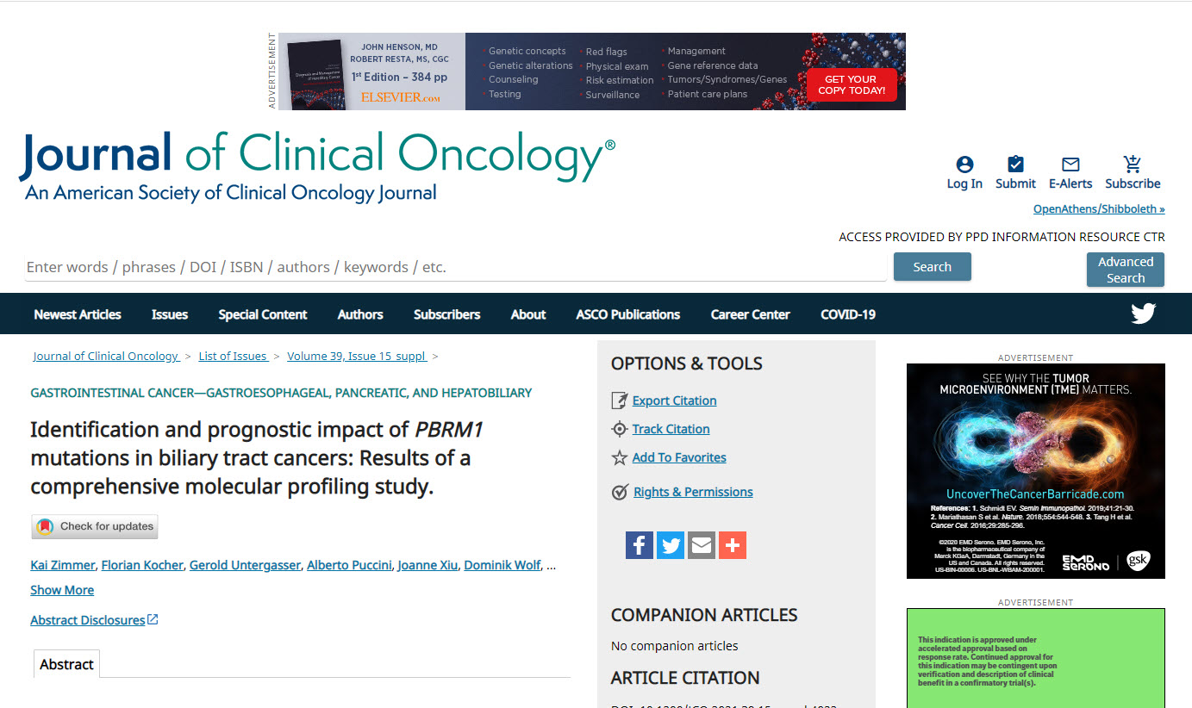Click GET YOUR COPY TODAY ad button

coord(852,84)
